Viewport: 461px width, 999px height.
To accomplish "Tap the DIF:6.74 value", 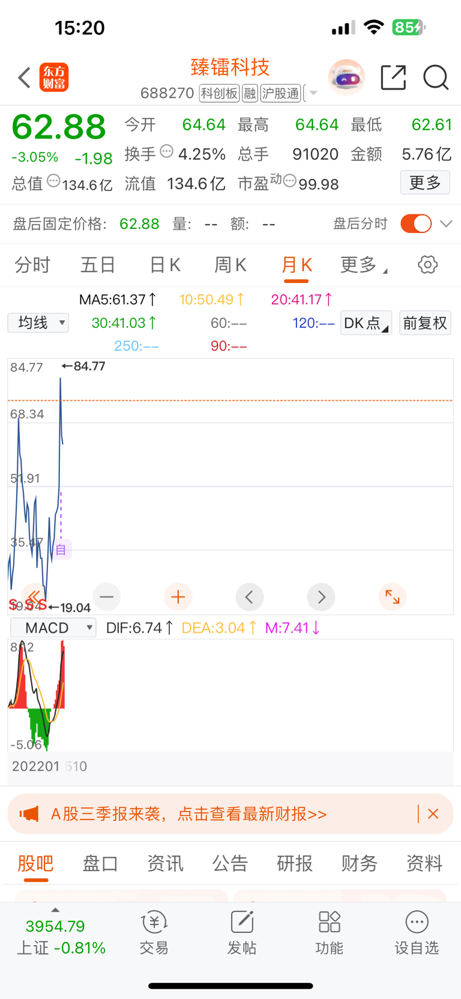I will click(139, 628).
